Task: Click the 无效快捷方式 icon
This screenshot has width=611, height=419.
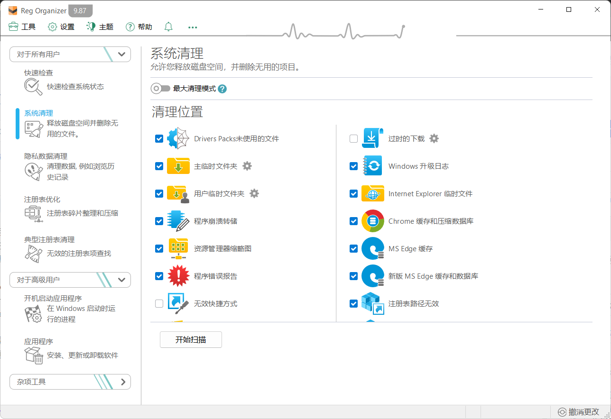Action: click(x=178, y=303)
